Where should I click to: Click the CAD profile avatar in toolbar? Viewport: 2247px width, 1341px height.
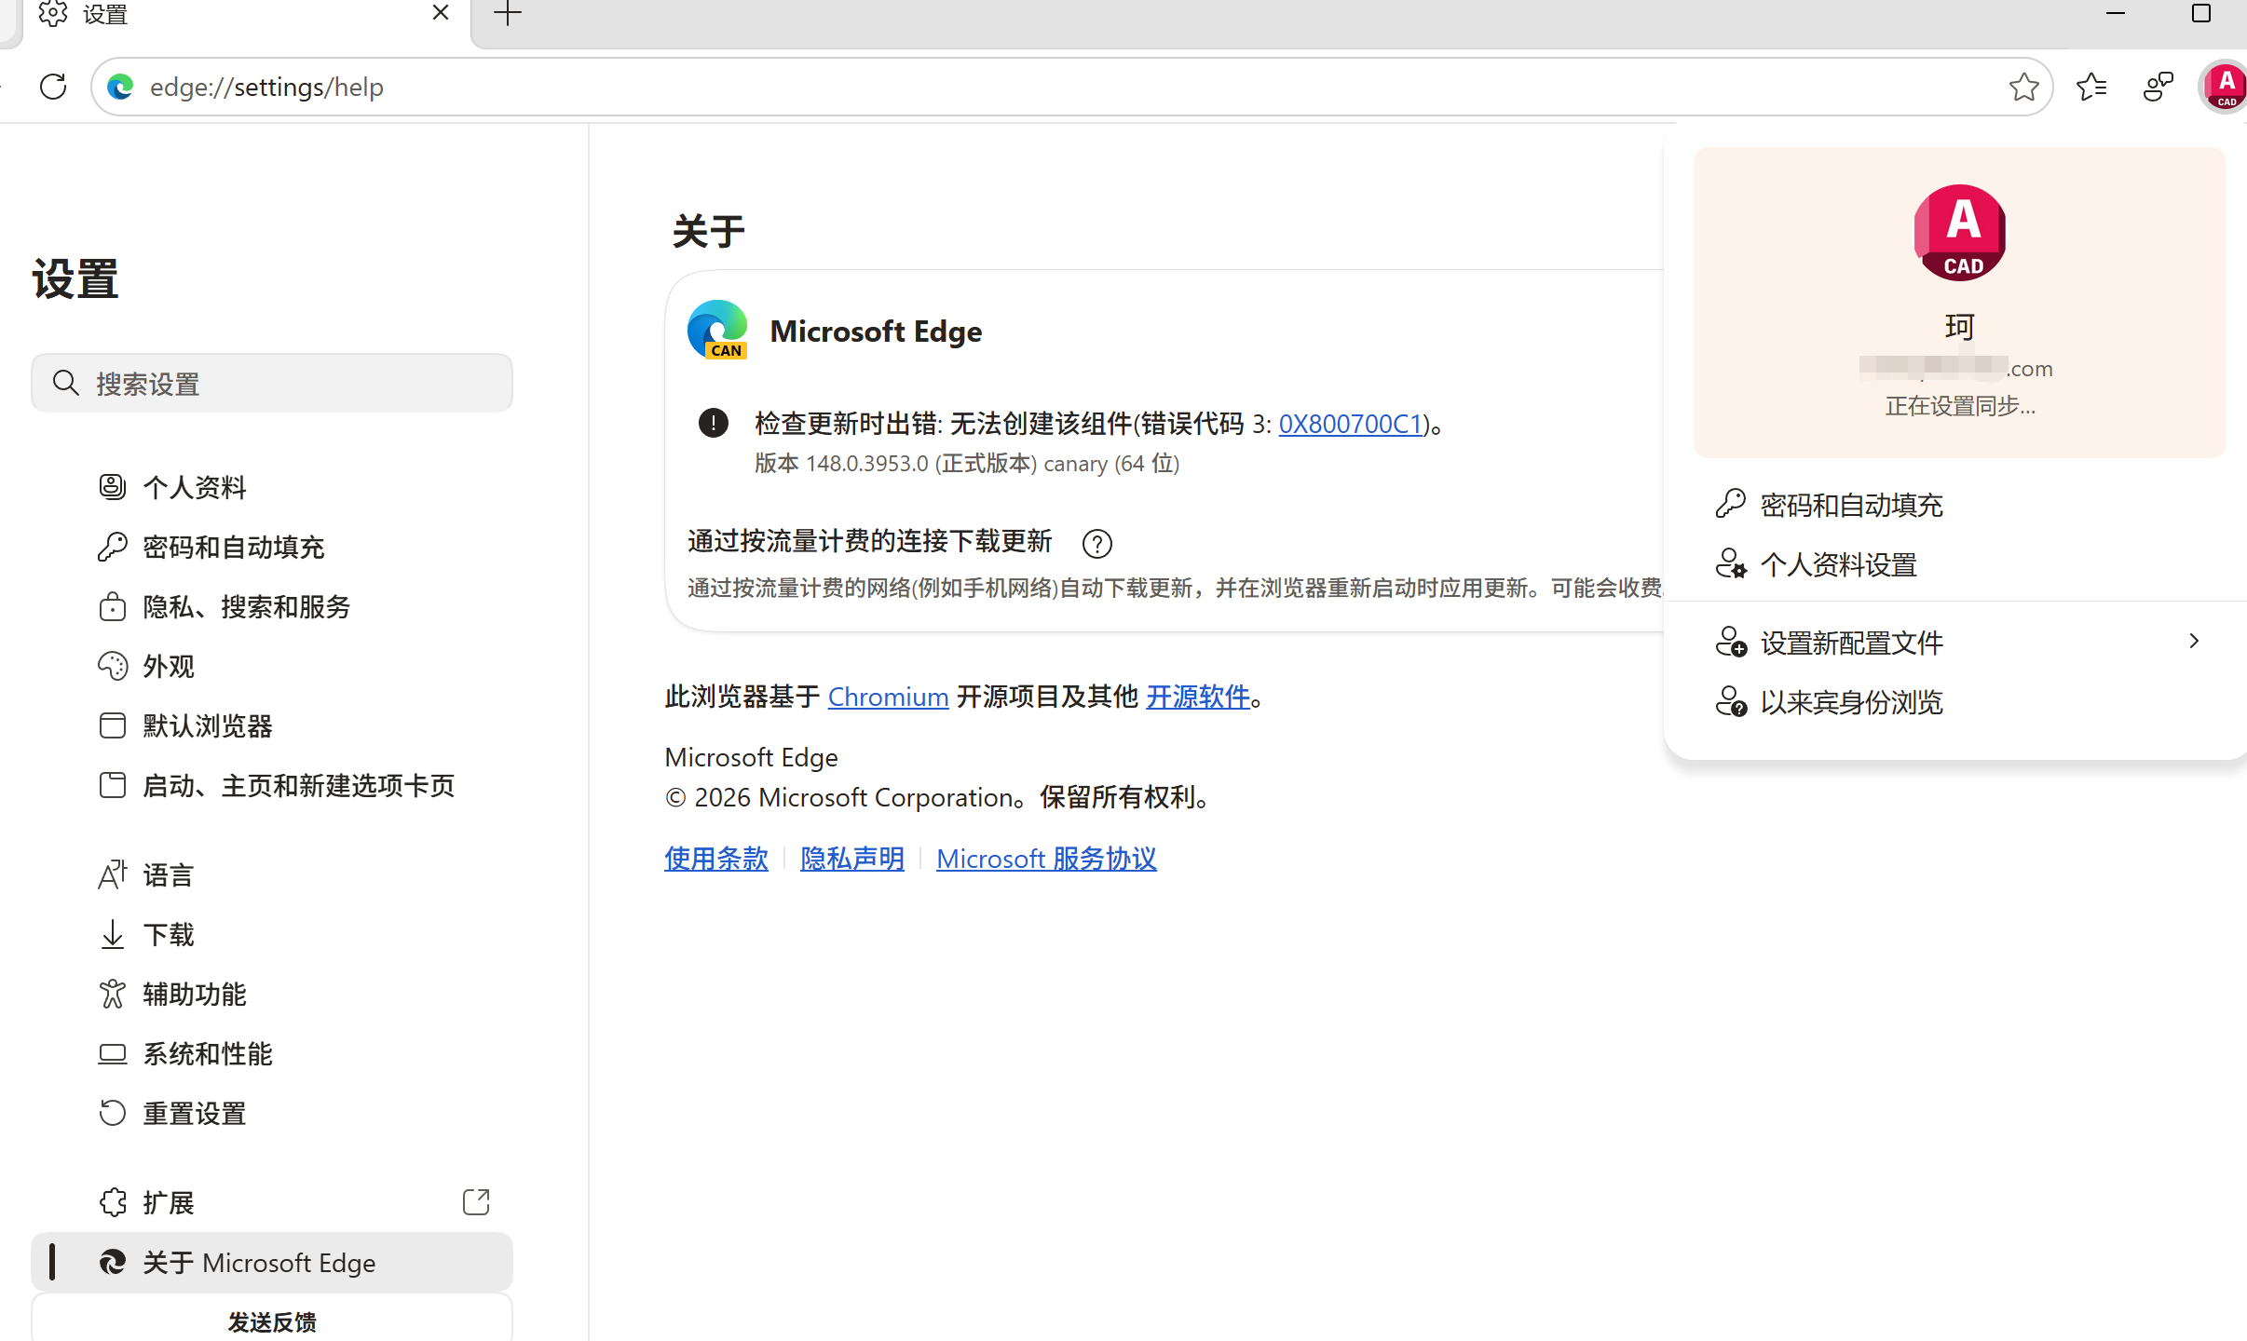coord(2225,87)
